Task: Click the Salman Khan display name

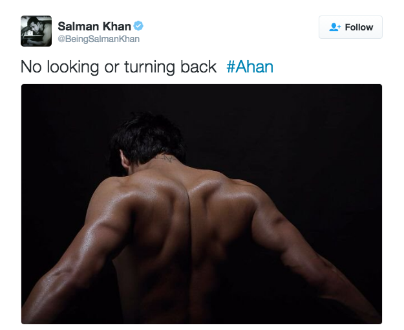Action: [x=94, y=26]
